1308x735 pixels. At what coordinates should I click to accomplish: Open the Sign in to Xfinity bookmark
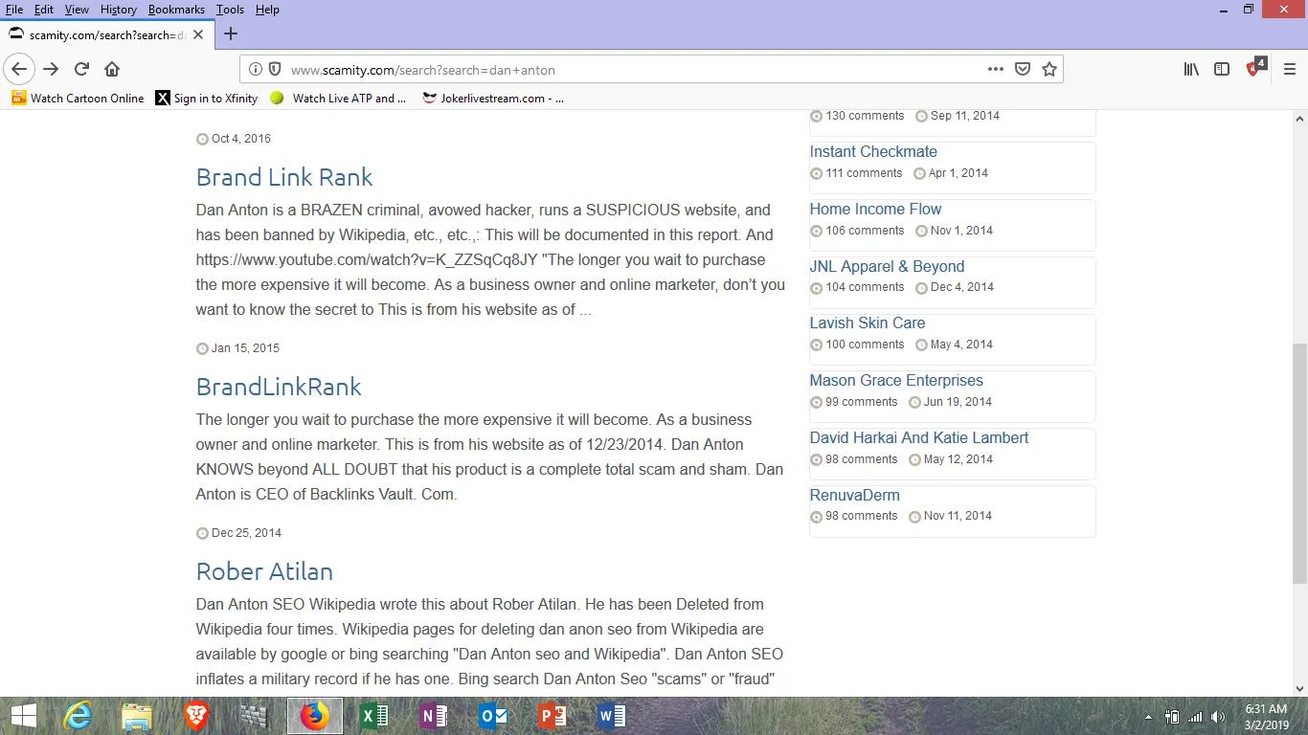207,98
